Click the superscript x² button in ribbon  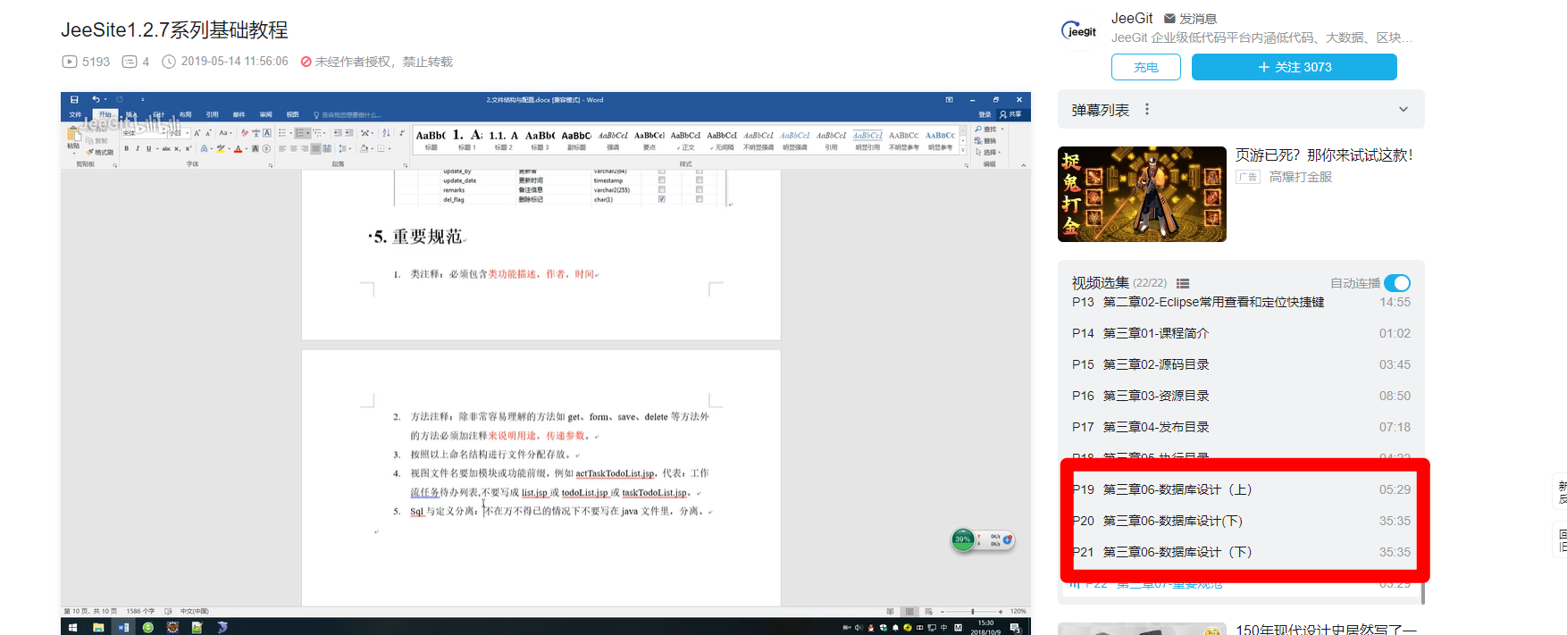click(189, 149)
